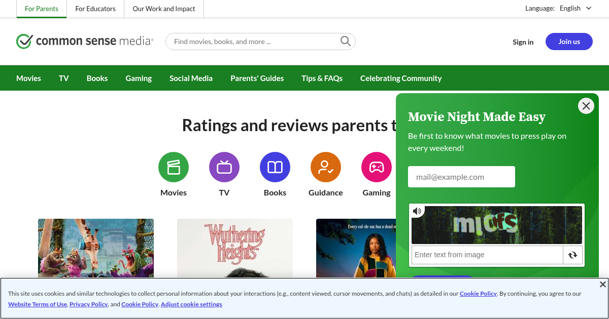Open the Language selector dropdown
This screenshot has width=609, height=319.
click(x=576, y=8)
